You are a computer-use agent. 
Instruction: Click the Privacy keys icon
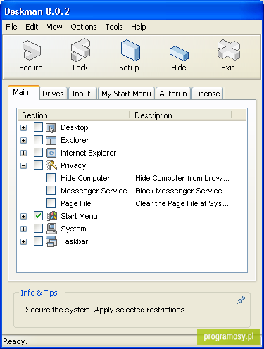tap(51, 165)
